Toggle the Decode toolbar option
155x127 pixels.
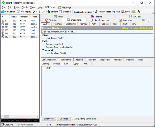pos(65,12)
